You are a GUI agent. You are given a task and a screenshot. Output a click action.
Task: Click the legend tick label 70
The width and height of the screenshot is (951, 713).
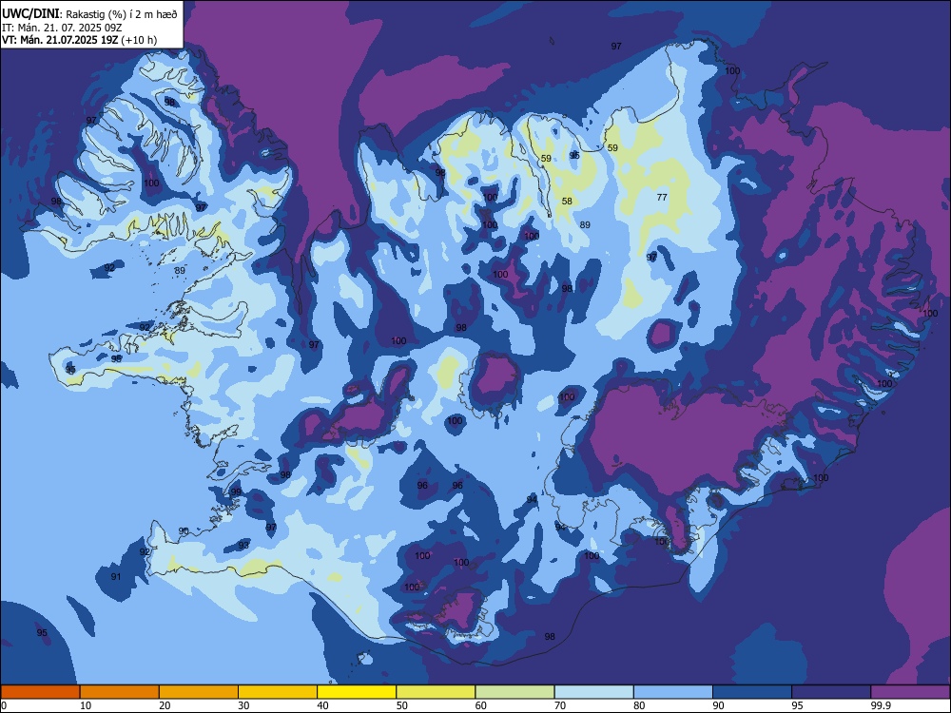coord(560,705)
